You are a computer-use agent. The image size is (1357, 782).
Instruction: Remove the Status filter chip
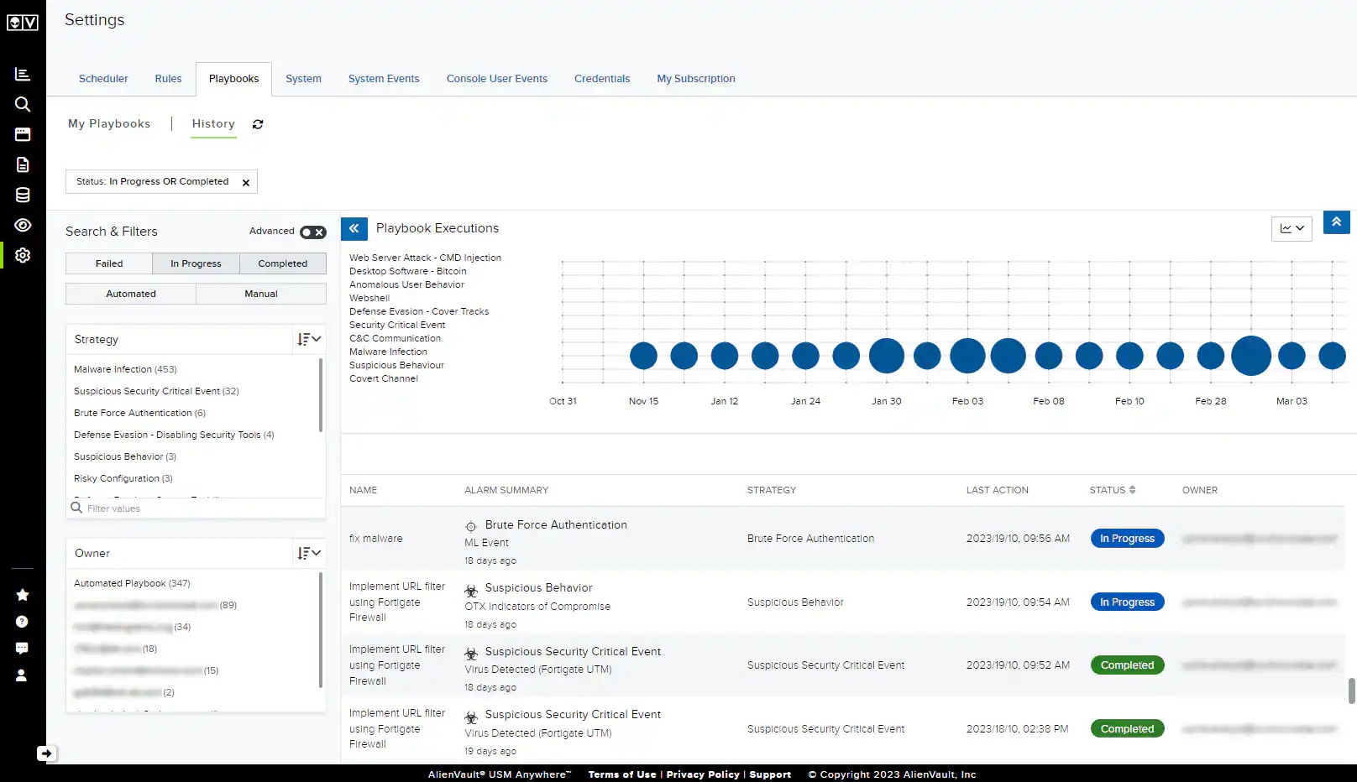[x=246, y=182]
